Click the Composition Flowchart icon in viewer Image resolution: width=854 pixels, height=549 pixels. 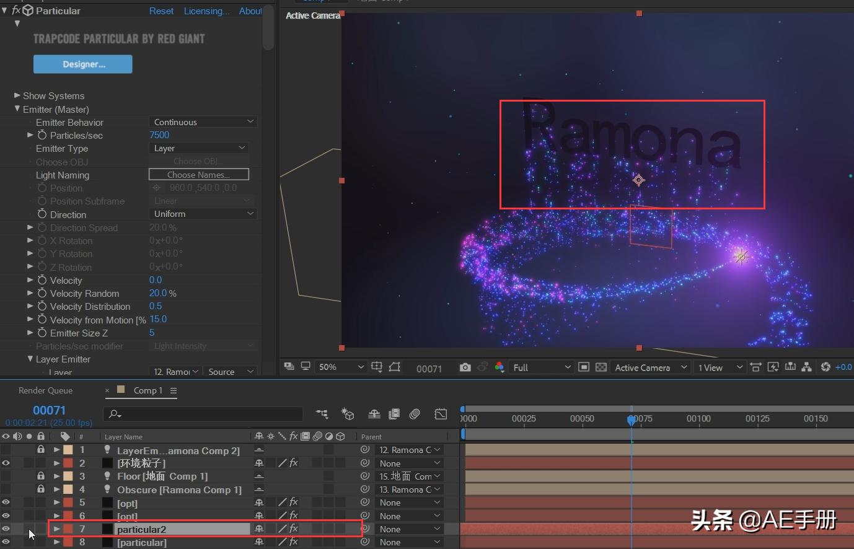pyautogui.click(x=806, y=367)
